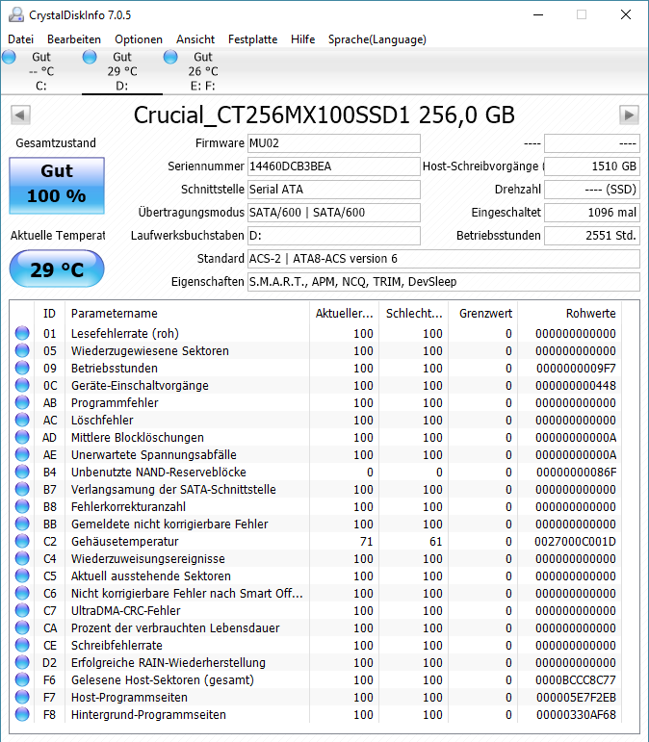
Task: Click the serial number field 14460DCB3BEA
Action: click(x=334, y=166)
